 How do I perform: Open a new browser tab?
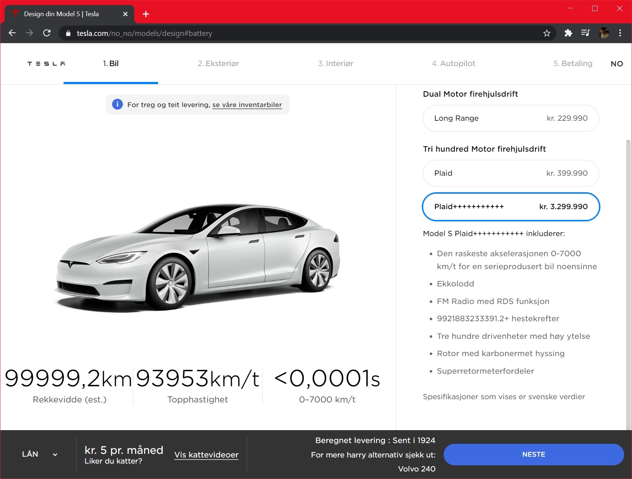146,14
